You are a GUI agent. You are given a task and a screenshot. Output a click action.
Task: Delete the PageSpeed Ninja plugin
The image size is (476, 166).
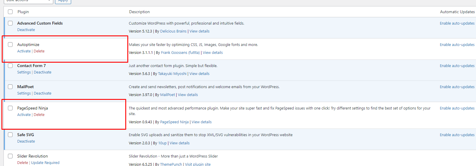[39, 115]
